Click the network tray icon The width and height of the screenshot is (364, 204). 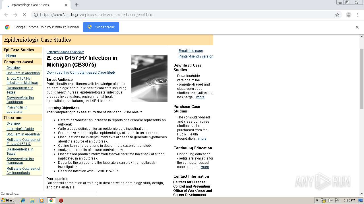click(323, 200)
